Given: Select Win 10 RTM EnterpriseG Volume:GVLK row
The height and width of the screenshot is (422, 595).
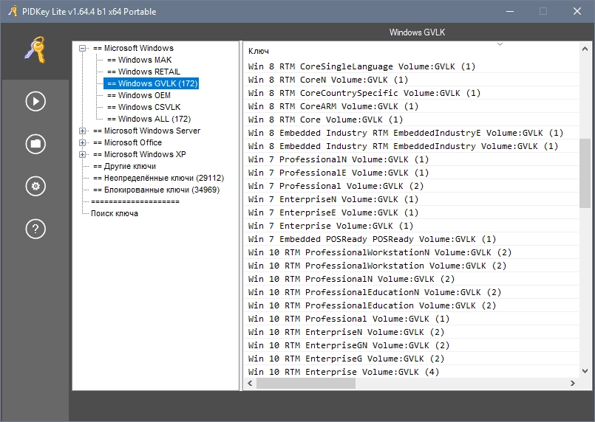Looking at the screenshot, I should pos(411,358).
